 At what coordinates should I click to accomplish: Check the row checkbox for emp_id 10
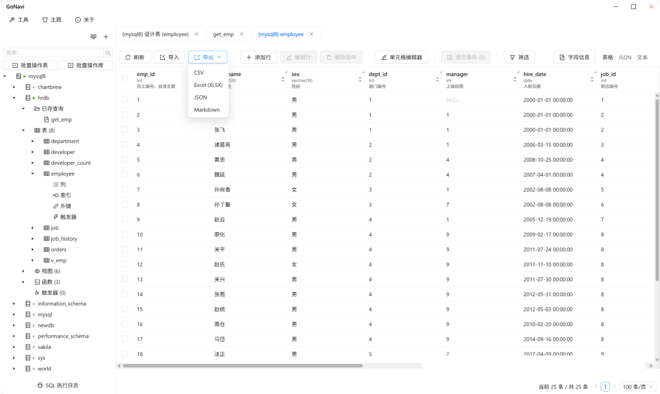125,234
